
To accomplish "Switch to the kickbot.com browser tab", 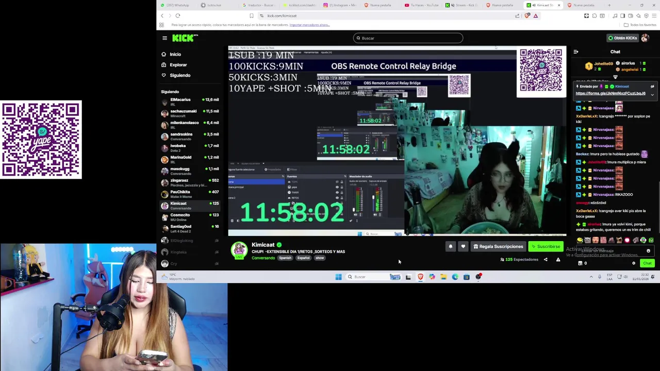I will tap(300, 5).
